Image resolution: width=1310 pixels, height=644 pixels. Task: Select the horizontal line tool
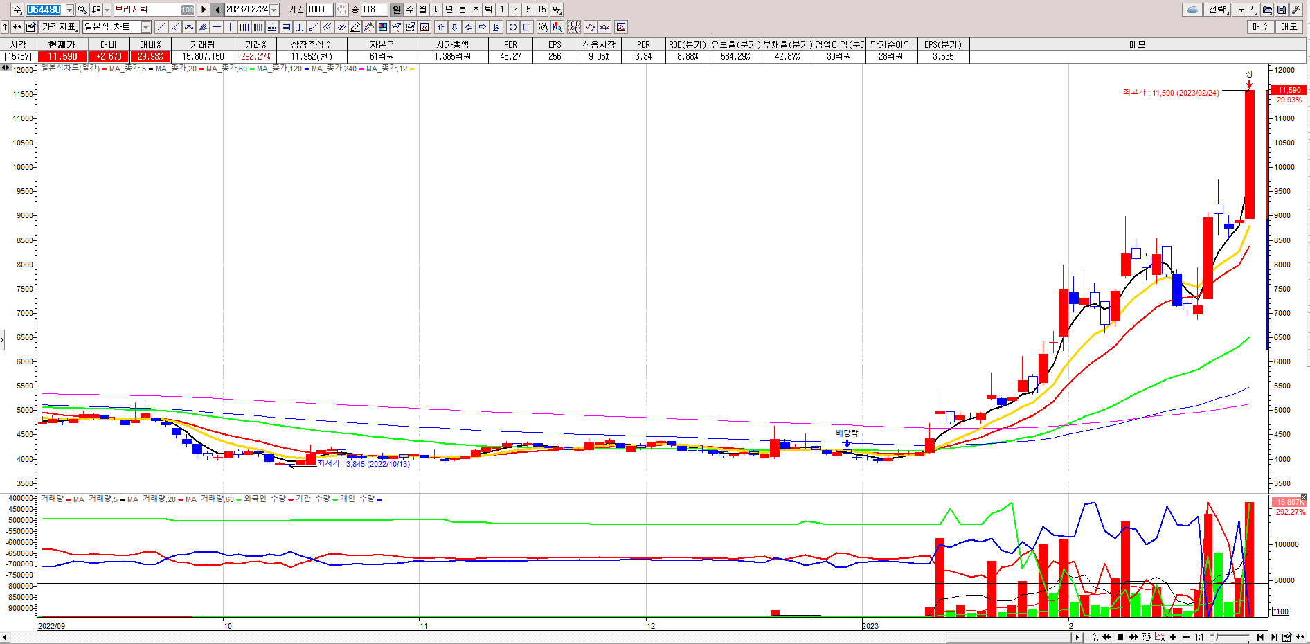[x=217, y=27]
